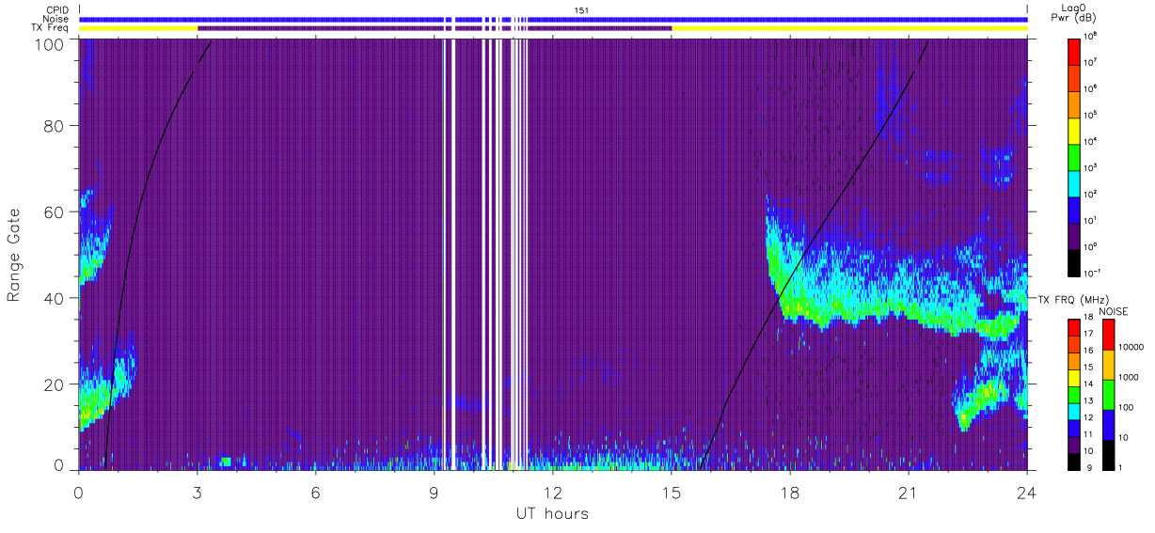Screen dimensions: 1155x533
Task: Click the 'CPID' row label
Action: point(58,10)
